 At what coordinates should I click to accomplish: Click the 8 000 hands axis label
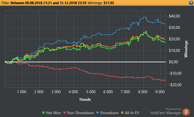[143, 92]
